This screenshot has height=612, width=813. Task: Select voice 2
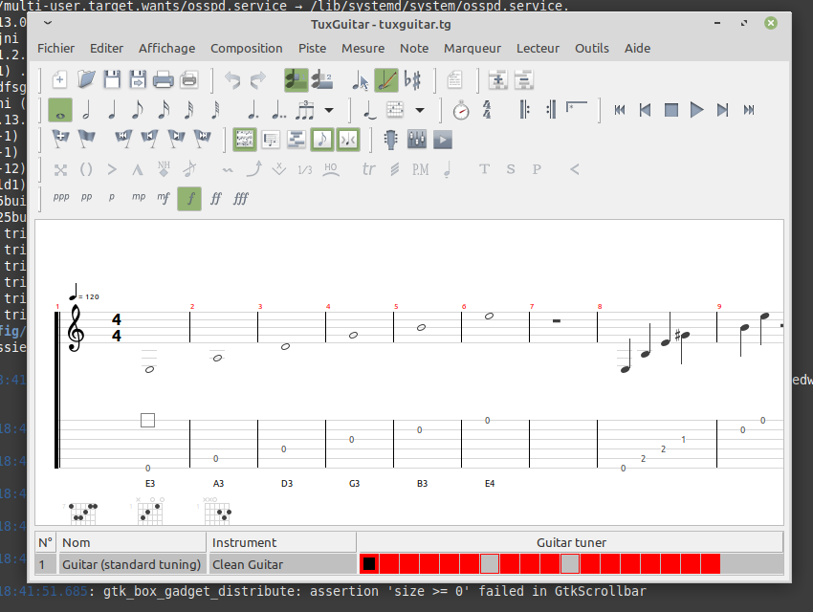click(x=322, y=79)
